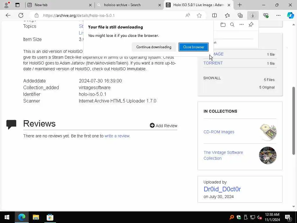Image resolution: width=297 pixels, height=223 pixels.
Task: Click muted volume tray icon
Action: tap(259, 217)
